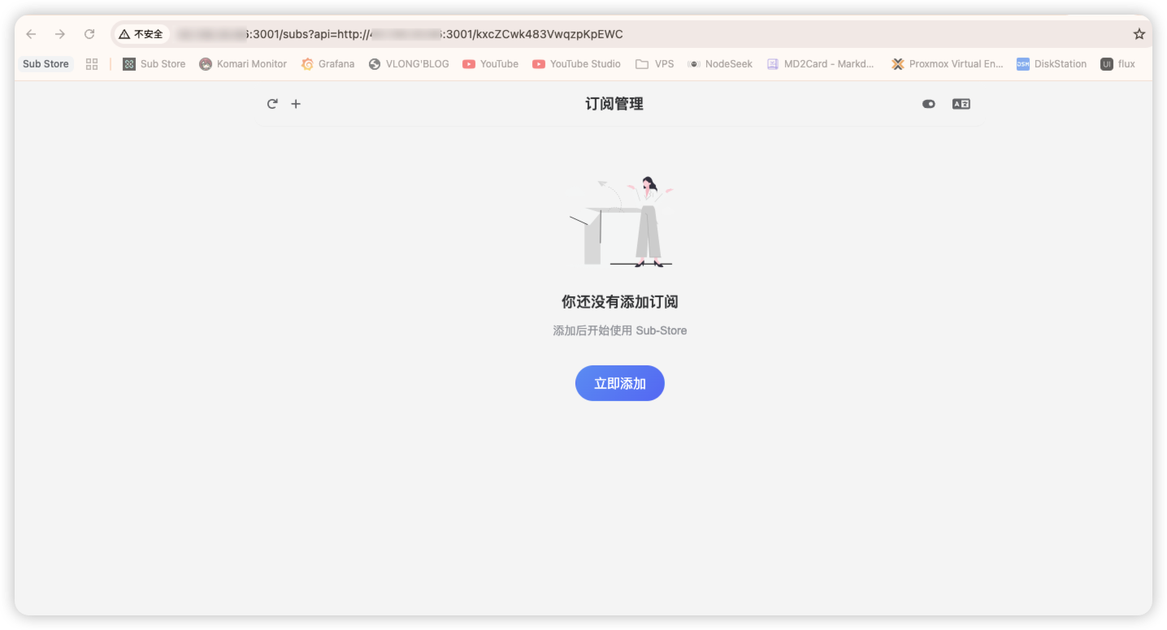The width and height of the screenshot is (1167, 630).
Task: Open the Proxmox Virtual Environment bookmark
Action: [947, 64]
